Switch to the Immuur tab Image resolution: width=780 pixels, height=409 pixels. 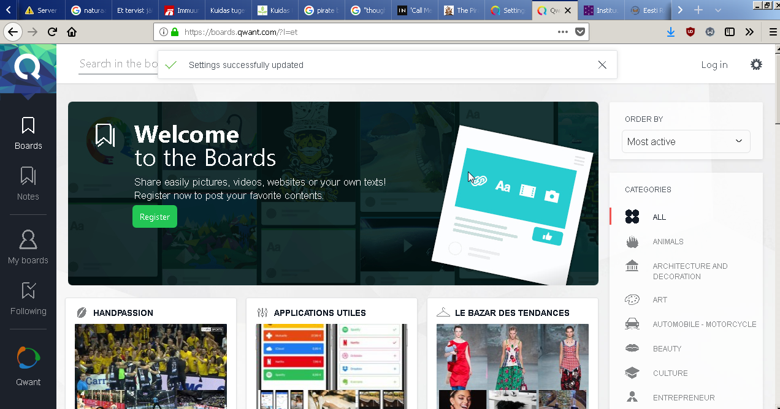tap(182, 10)
